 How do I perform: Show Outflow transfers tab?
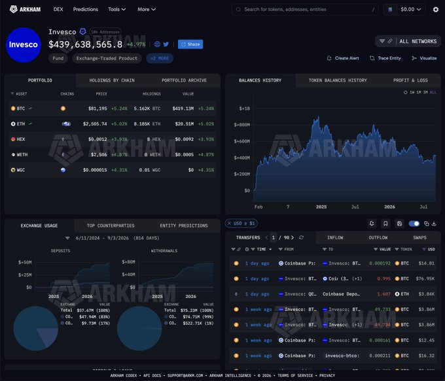point(378,238)
